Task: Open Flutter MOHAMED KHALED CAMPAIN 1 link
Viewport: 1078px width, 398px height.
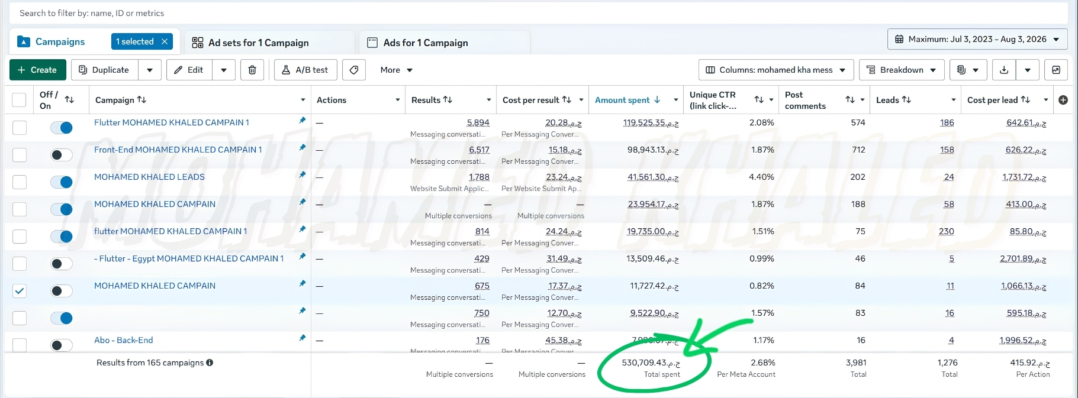Action: point(172,122)
